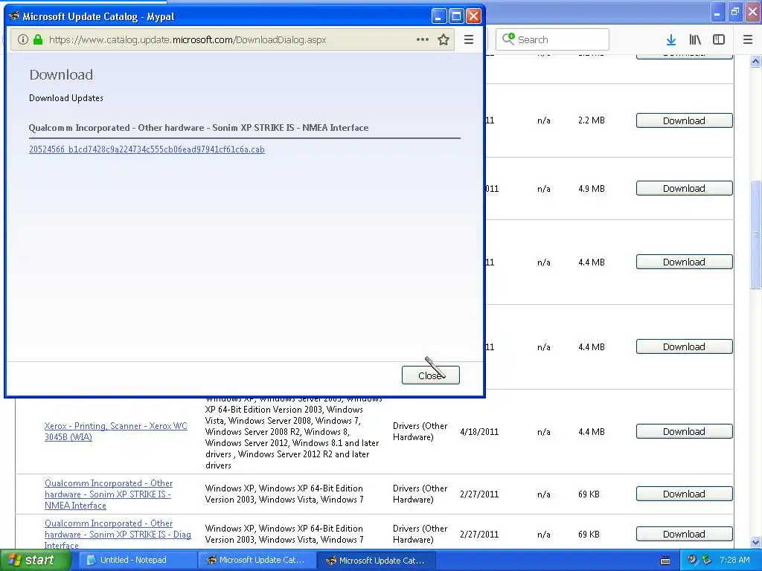
Task: Click the Mypal icon in popup title bar
Action: pyautogui.click(x=15, y=16)
